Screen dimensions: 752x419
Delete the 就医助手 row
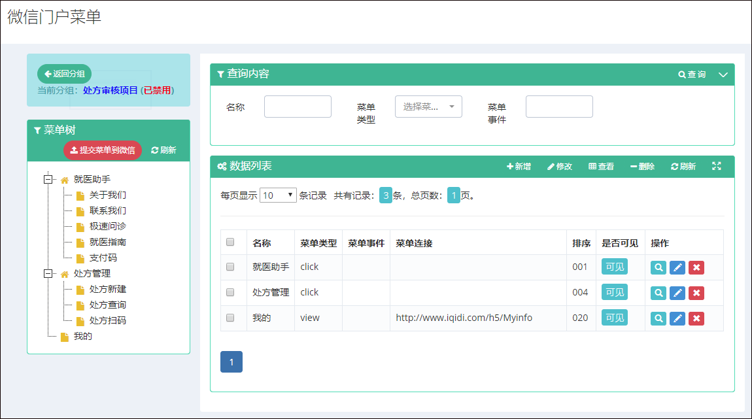click(696, 267)
